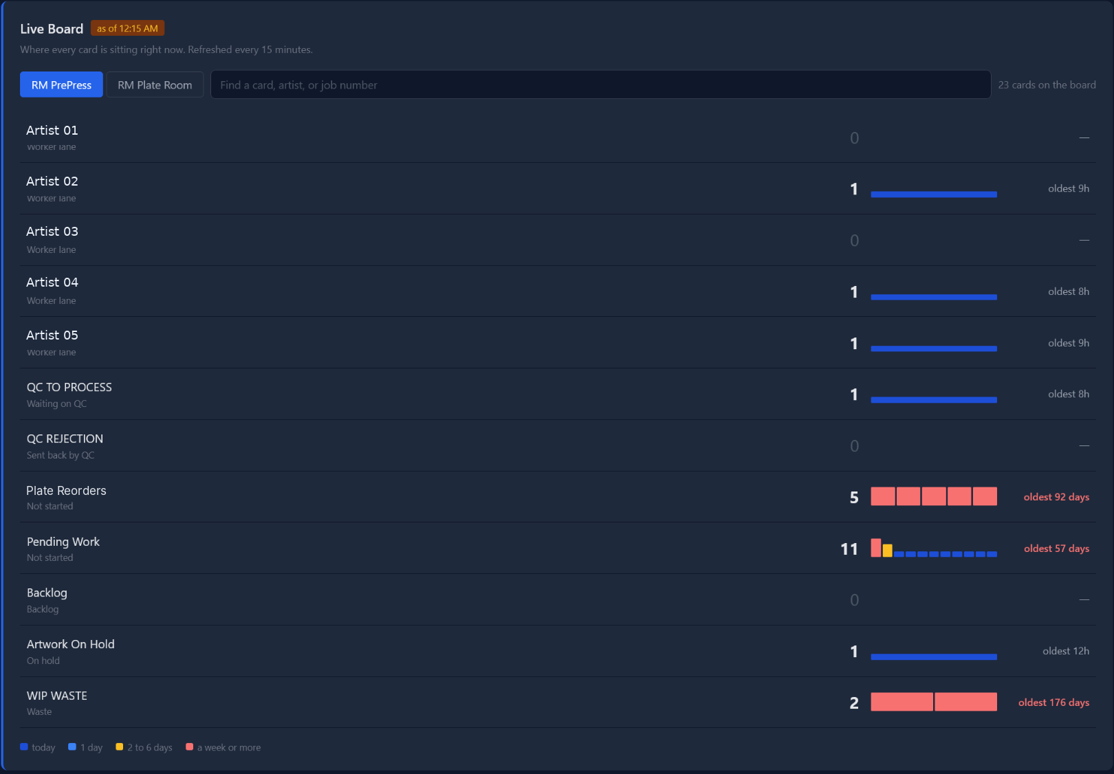1114x774 pixels.
Task: Open the RM Plate Room tab
Action: click(x=155, y=85)
